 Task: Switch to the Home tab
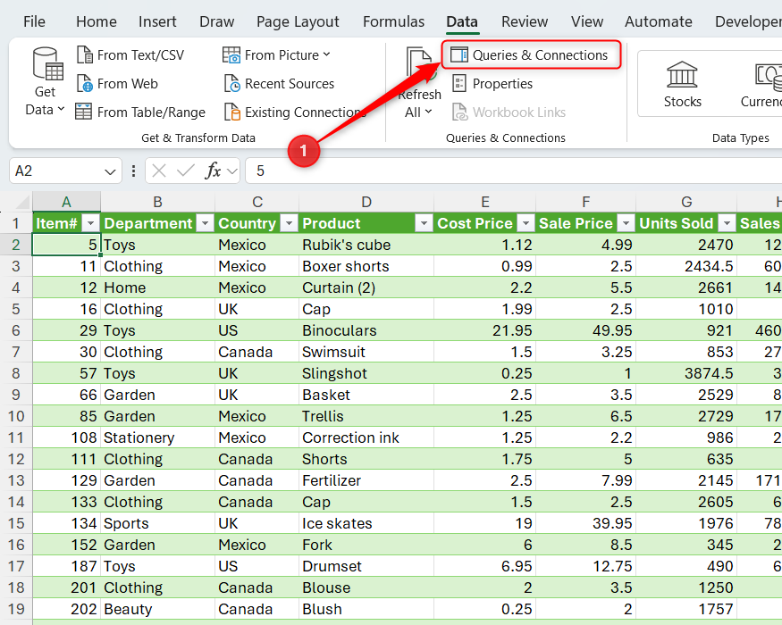click(97, 21)
